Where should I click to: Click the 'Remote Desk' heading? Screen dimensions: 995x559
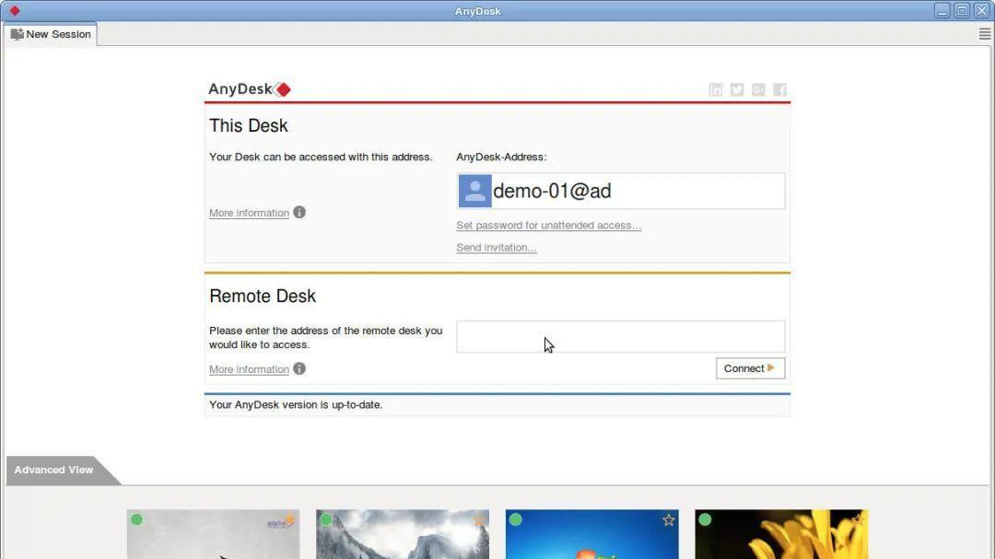click(262, 297)
